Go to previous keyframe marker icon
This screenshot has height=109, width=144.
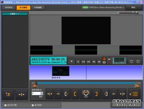(x=50, y=94)
